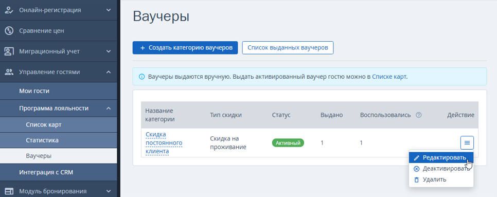This screenshot has width=497, height=197.
Task: Choose Деактивировать from the action menu
Action: pyautogui.click(x=441, y=169)
